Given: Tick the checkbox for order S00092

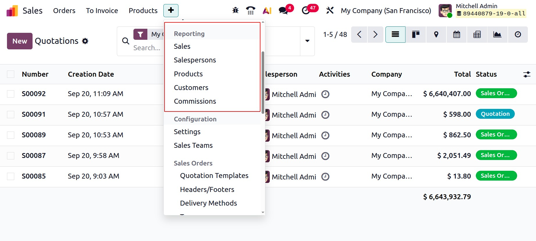Looking at the screenshot, I should coord(11,94).
